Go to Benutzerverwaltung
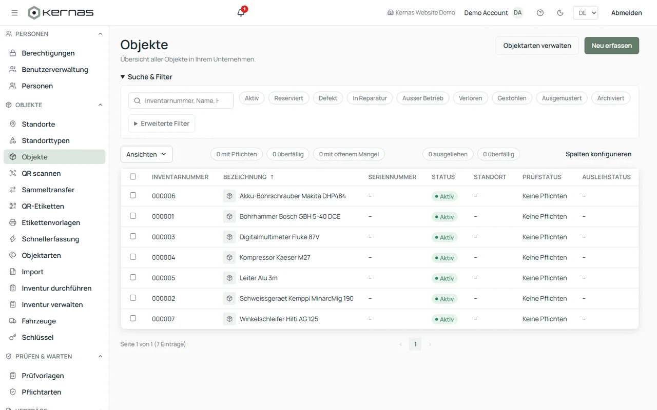 tap(54, 70)
